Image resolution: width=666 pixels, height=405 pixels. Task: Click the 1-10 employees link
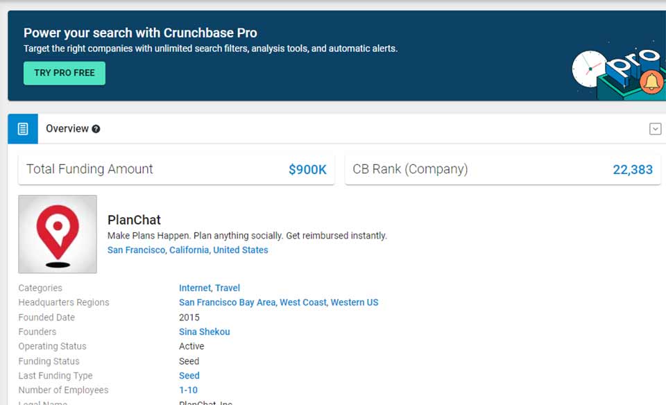click(x=188, y=390)
